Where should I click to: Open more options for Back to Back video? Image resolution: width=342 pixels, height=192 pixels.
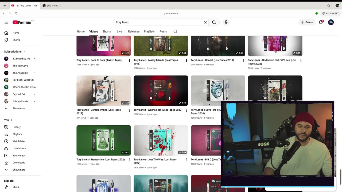129,61
